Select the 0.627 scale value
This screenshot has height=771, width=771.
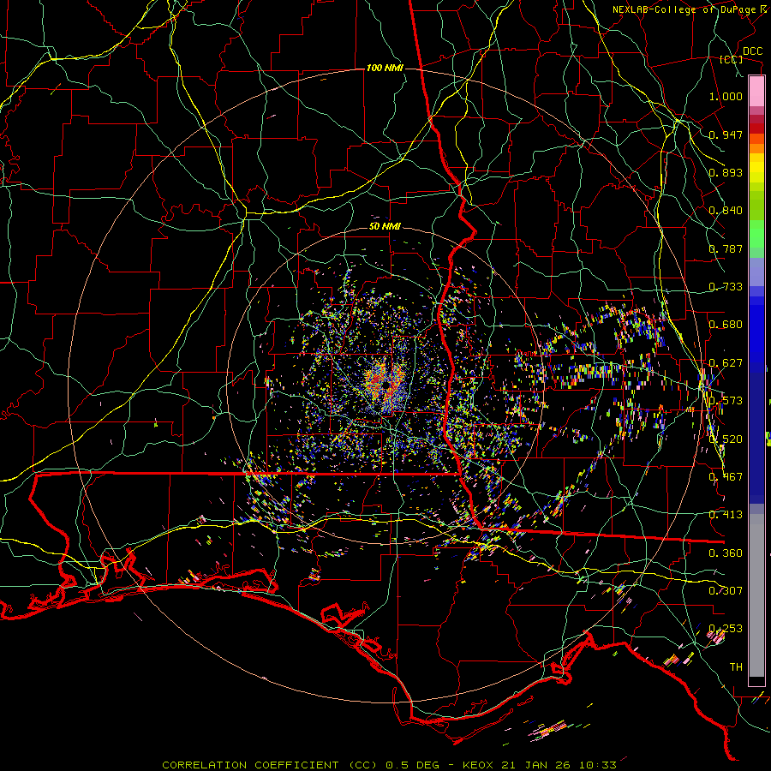pos(726,363)
